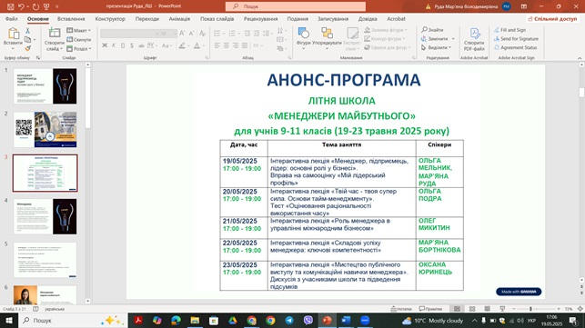Toggle Italic (К) formatting
The width and height of the screenshot is (585, 328).
pos(114,45)
